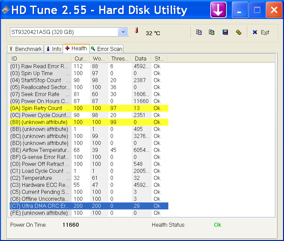Select the (C3) Hardware ECC Recovered row

89,185
